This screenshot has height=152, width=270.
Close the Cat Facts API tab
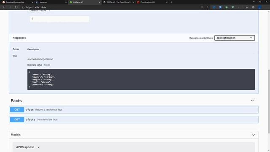(x=100, y=2)
